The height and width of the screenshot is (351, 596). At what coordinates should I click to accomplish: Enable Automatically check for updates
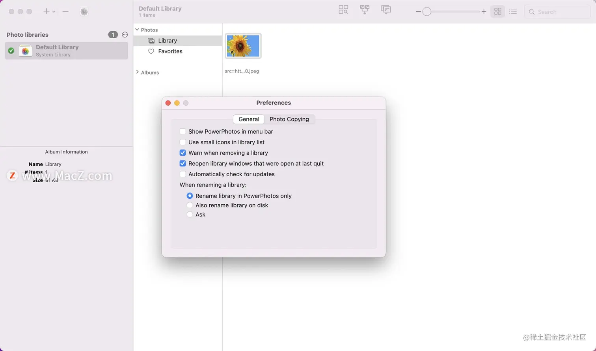pos(183,174)
